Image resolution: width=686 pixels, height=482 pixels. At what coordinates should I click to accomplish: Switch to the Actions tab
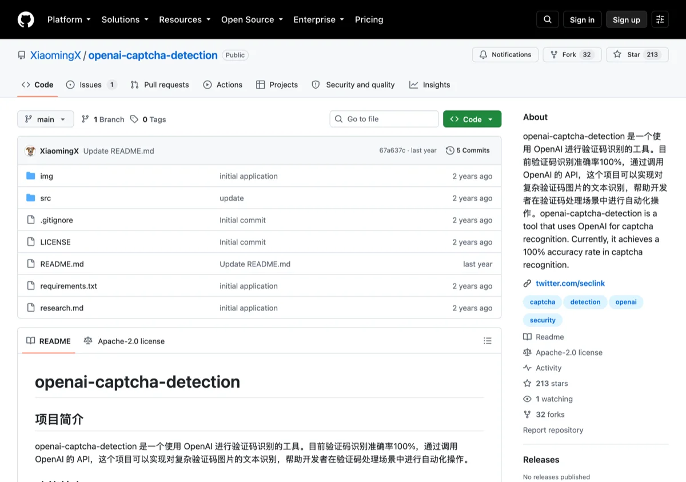click(223, 85)
